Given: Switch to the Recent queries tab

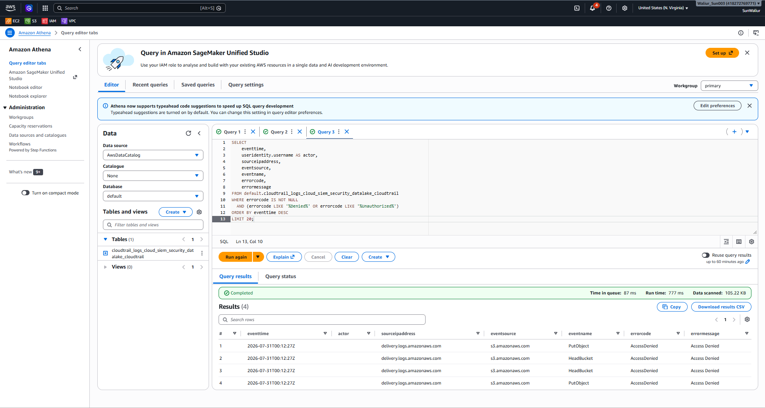Looking at the screenshot, I should pyautogui.click(x=150, y=85).
